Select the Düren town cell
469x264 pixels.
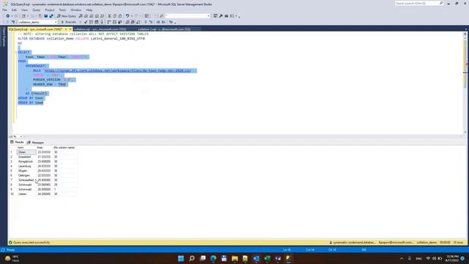26,152
